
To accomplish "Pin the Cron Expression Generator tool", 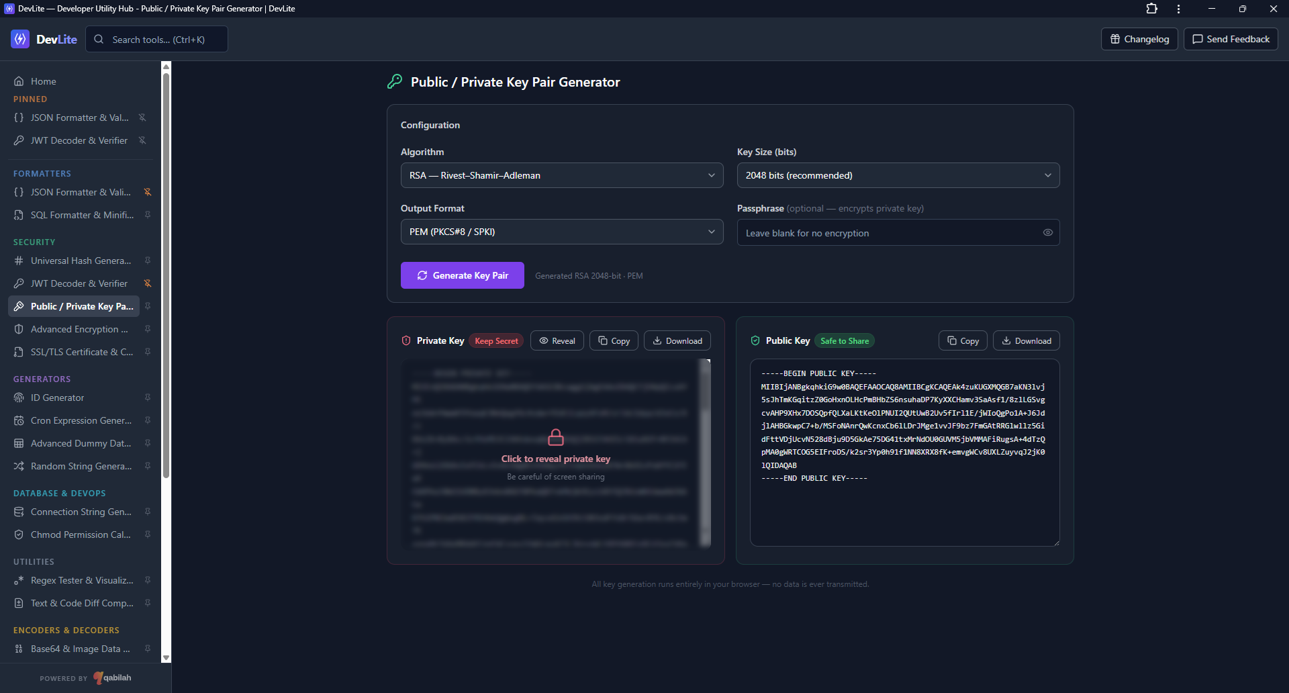I will click(x=148, y=420).
